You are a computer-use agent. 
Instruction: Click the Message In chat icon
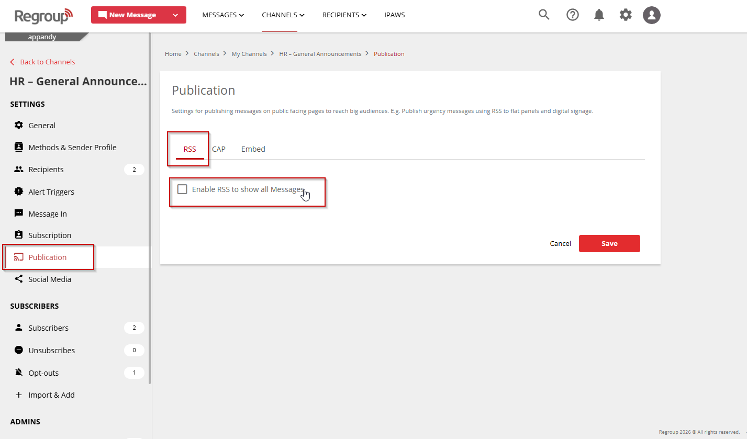click(19, 213)
